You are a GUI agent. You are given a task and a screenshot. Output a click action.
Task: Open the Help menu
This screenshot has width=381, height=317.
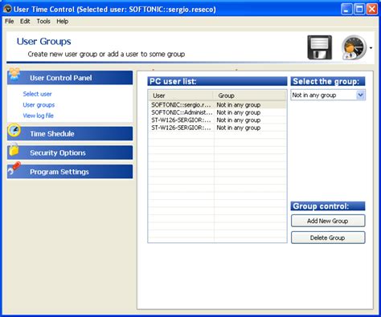tap(63, 21)
